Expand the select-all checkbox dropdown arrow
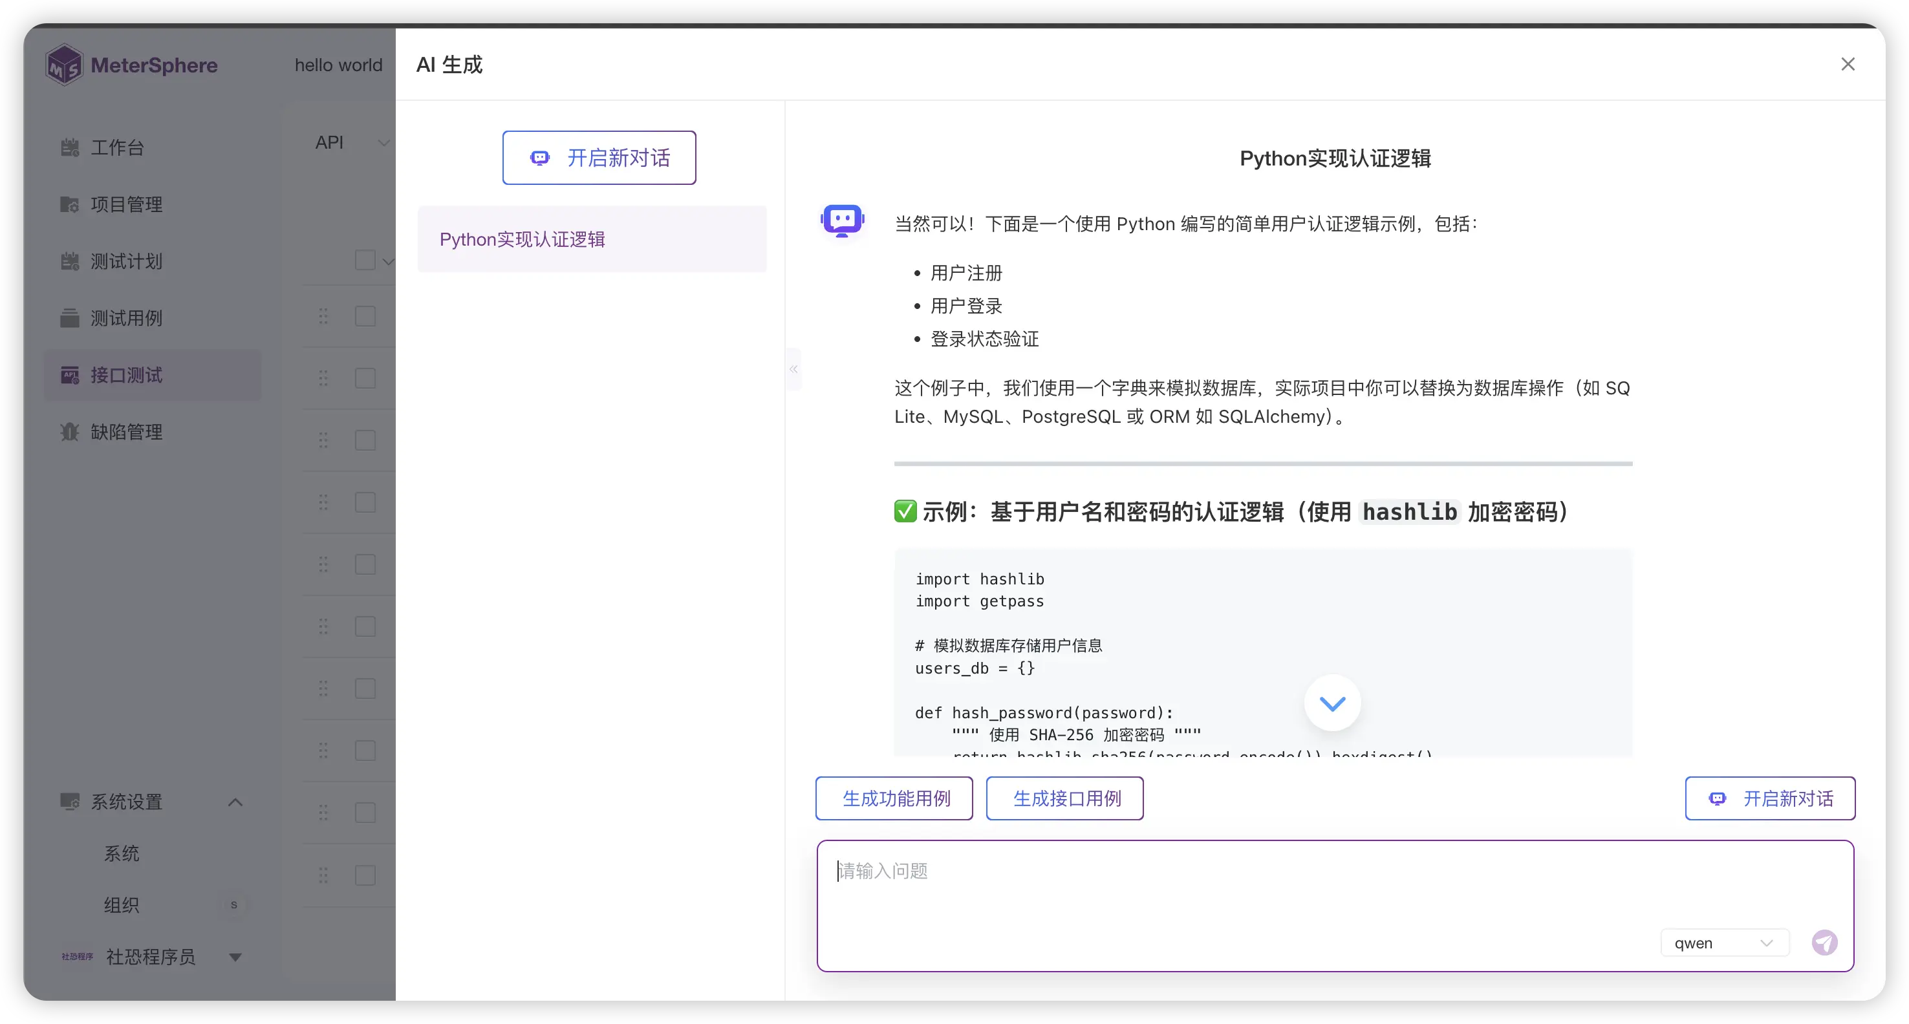The height and width of the screenshot is (1024, 1909). coord(387,261)
